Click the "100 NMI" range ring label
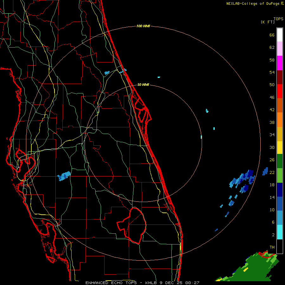The width and height of the screenshot is (285, 285). pyautogui.click(x=143, y=26)
